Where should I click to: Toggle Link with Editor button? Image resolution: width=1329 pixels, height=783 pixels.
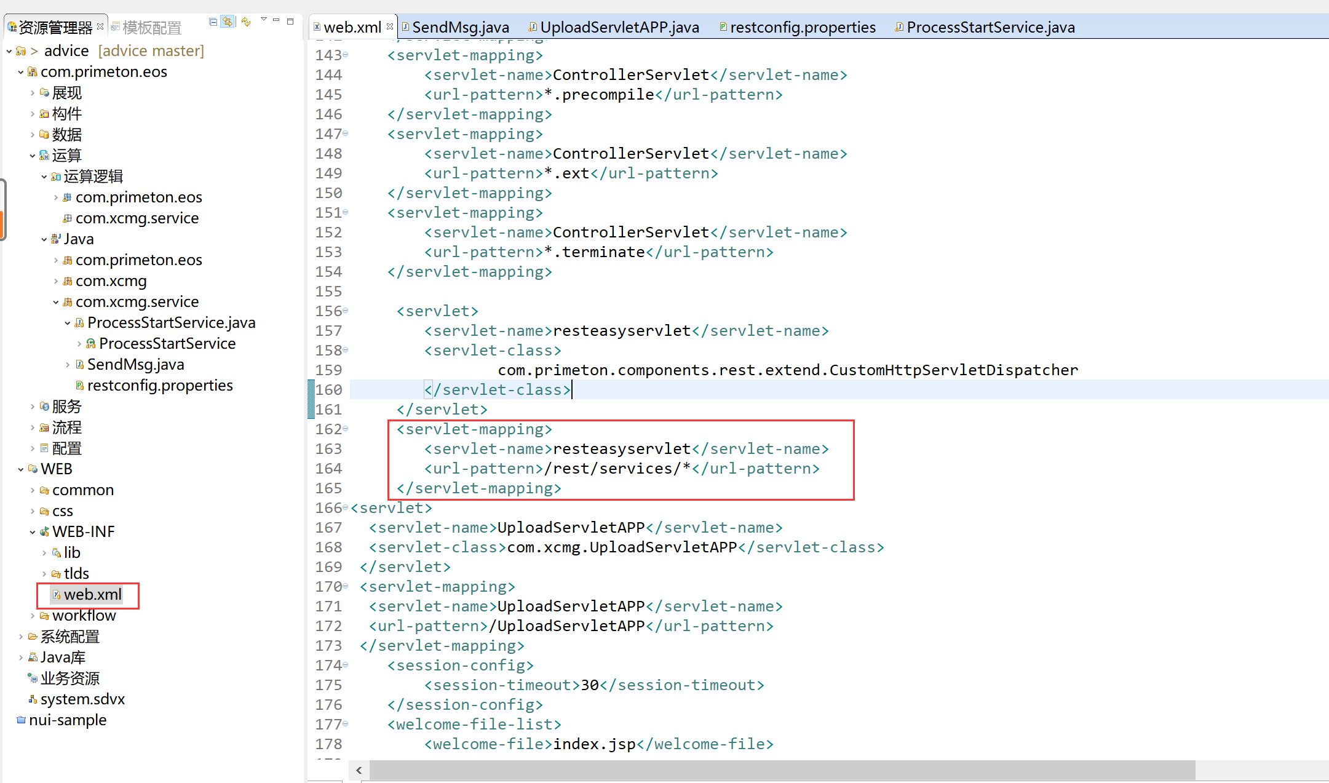click(228, 22)
